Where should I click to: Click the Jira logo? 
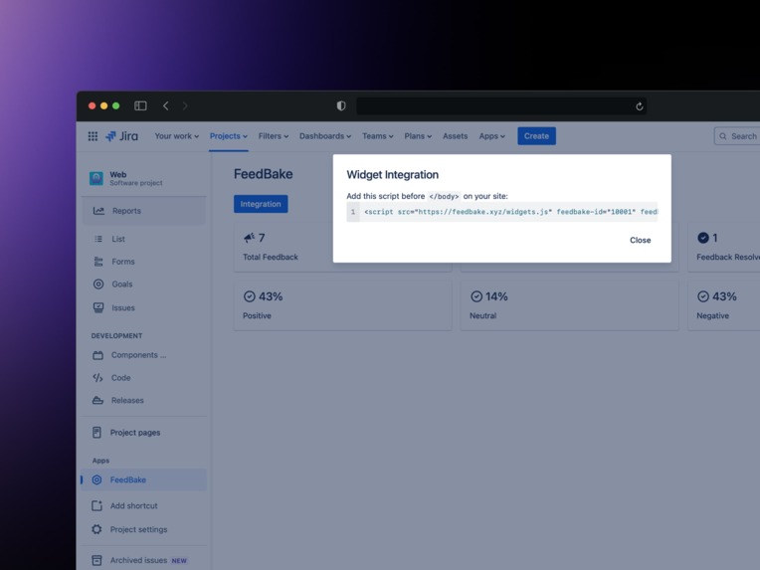click(121, 136)
